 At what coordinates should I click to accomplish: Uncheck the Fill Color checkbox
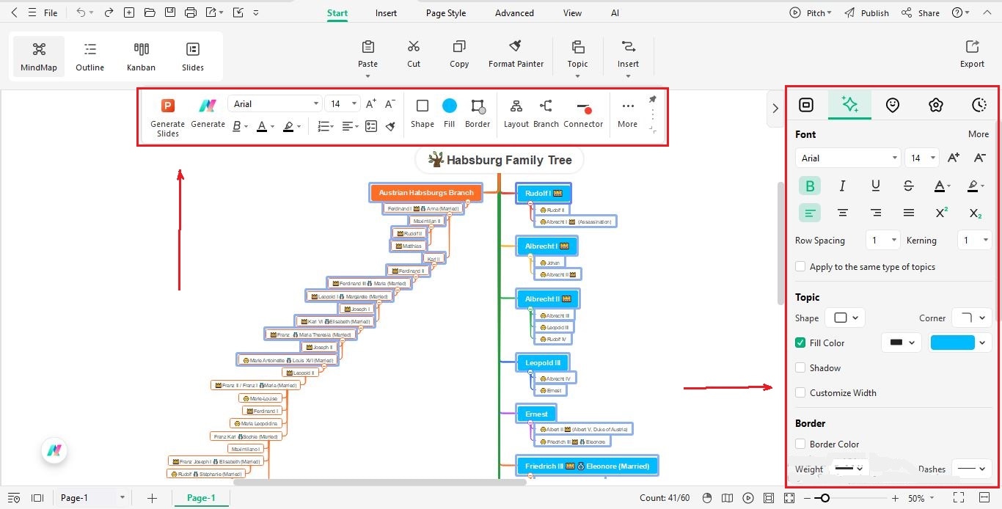800,343
